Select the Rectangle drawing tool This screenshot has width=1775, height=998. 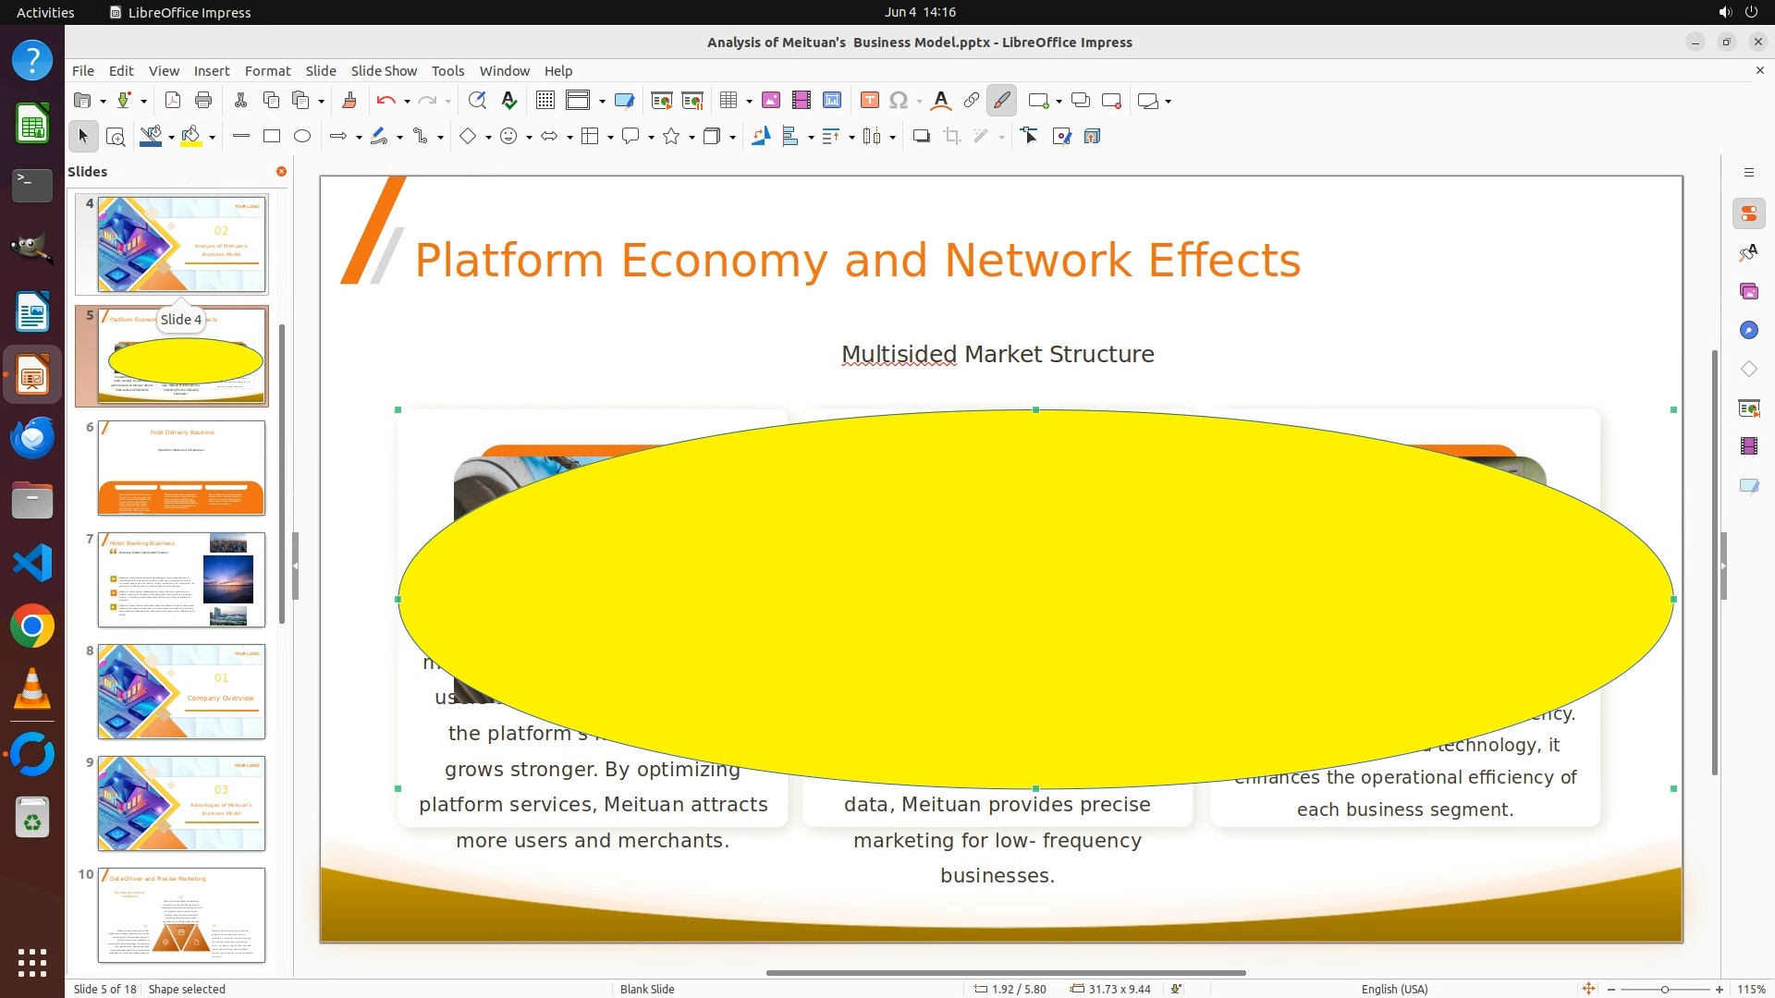click(x=272, y=137)
